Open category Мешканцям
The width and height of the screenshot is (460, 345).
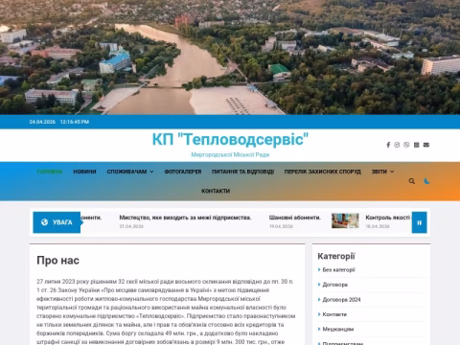(x=338, y=329)
